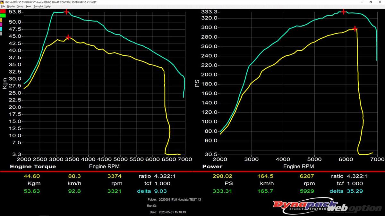Open the Help menu

coord(48,6)
